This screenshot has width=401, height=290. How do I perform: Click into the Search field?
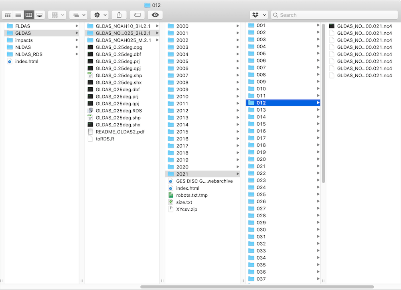pyautogui.click(x=335, y=15)
